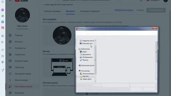Click navigation tree scroll down arrow
The width and height of the screenshot is (171, 96).
tap(95, 81)
